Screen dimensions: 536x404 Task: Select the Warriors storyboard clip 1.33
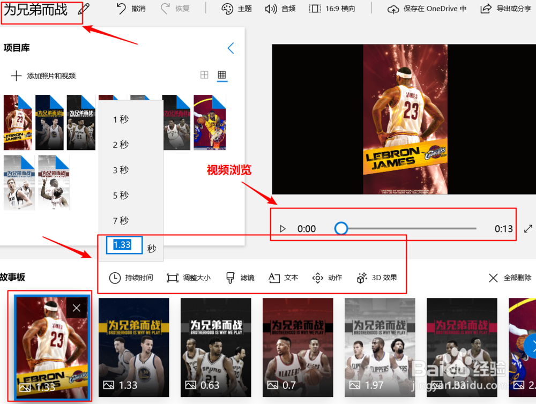tap(133, 348)
